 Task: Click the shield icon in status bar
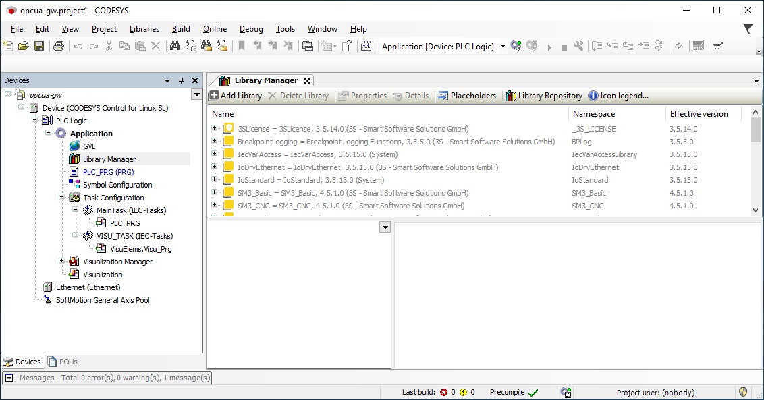(x=743, y=392)
